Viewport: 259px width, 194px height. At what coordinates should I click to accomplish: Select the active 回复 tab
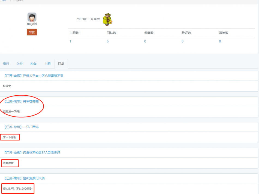61,64
